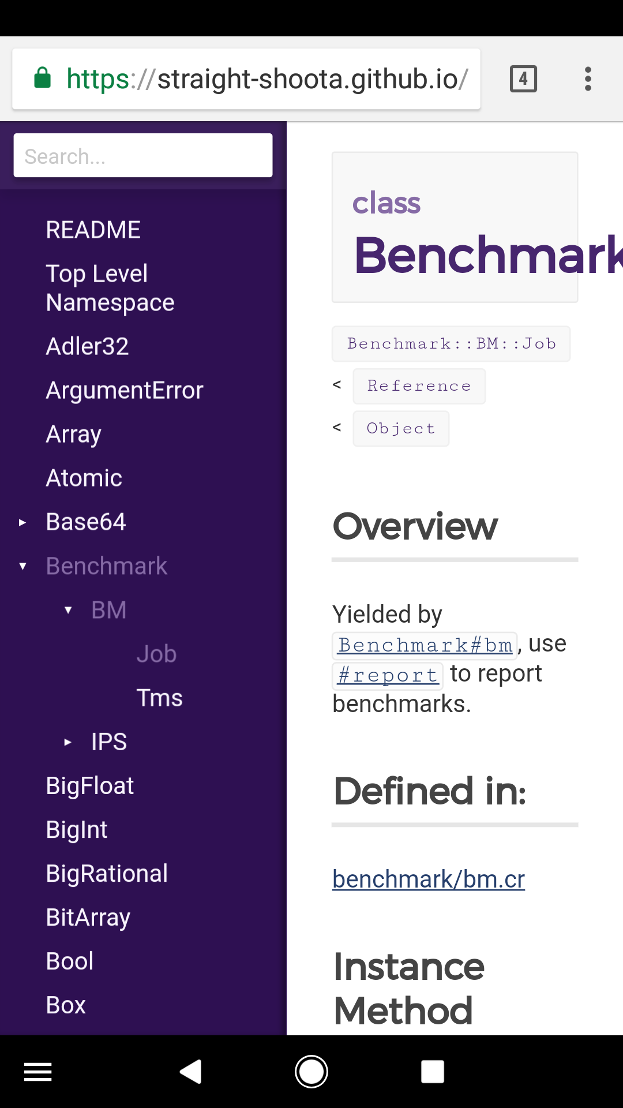
Task: Tap the Android home circle button
Action: (311, 1072)
